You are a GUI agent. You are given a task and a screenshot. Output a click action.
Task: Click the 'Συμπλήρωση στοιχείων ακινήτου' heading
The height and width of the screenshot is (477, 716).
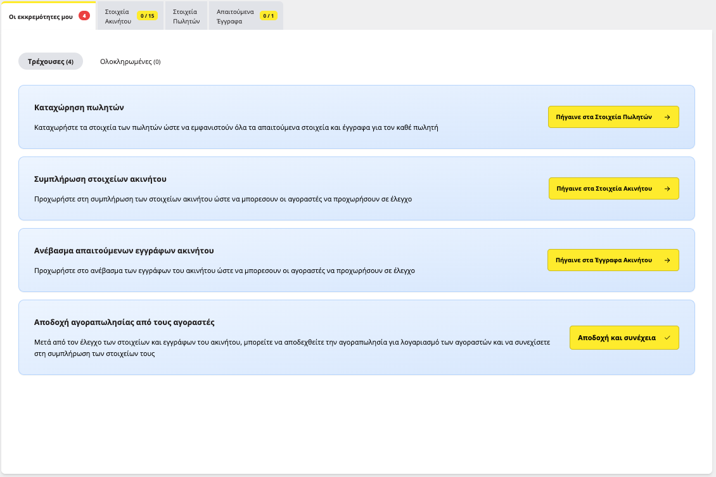point(100,179)
